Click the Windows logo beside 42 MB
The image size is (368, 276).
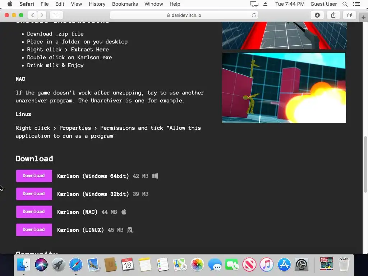coord(155,176)
